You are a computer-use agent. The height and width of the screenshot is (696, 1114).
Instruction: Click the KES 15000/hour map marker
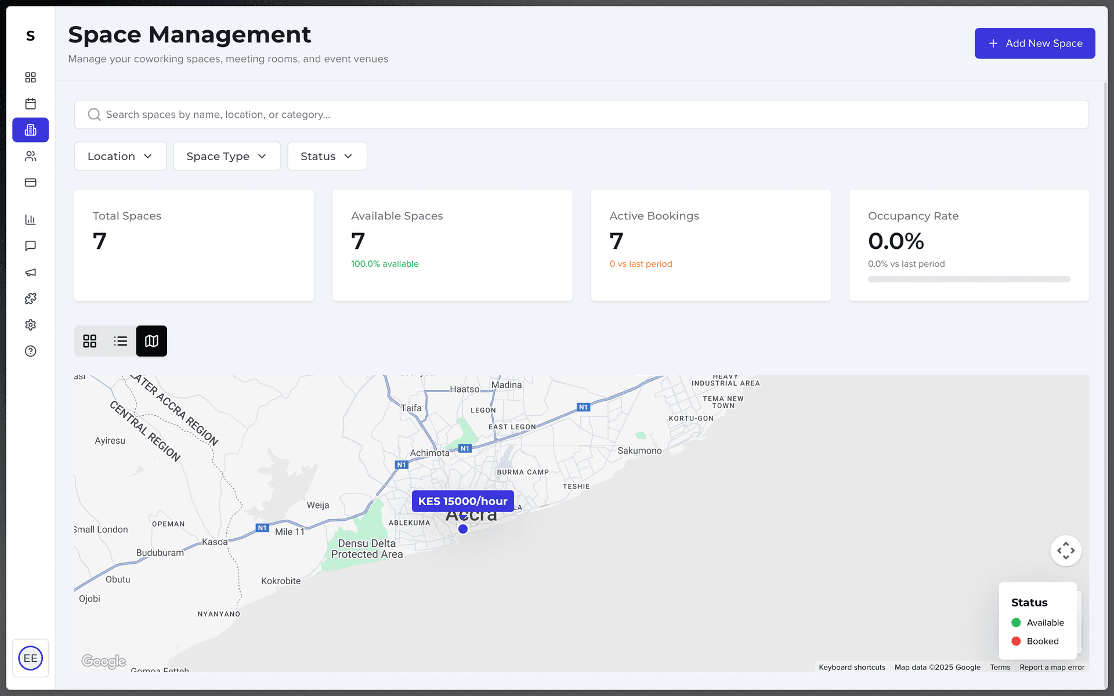[x=462, y=501]
